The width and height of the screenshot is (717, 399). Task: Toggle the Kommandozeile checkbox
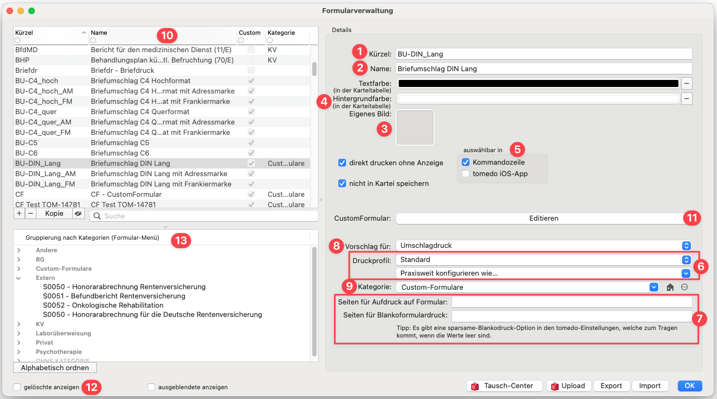pyautogui.click(x=466, y=162)
